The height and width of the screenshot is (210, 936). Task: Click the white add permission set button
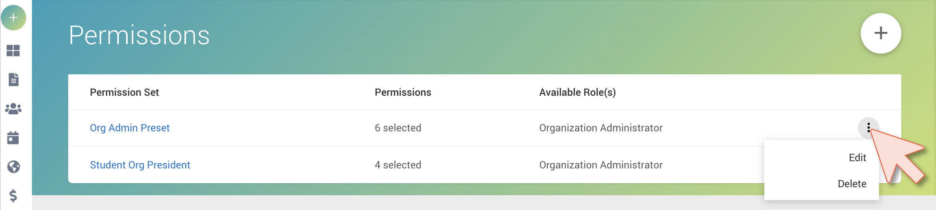tap(881, 33)
